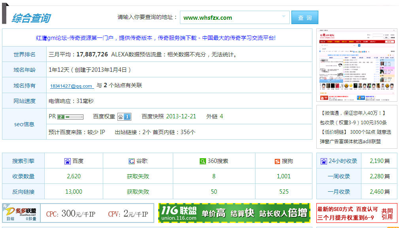Click the Baidu snapshot date 2013-12-21
399x228 pixels.
pos(181,116)
